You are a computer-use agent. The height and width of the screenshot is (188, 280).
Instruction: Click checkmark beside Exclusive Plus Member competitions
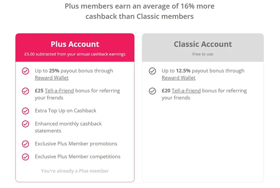tap(26, 157)
